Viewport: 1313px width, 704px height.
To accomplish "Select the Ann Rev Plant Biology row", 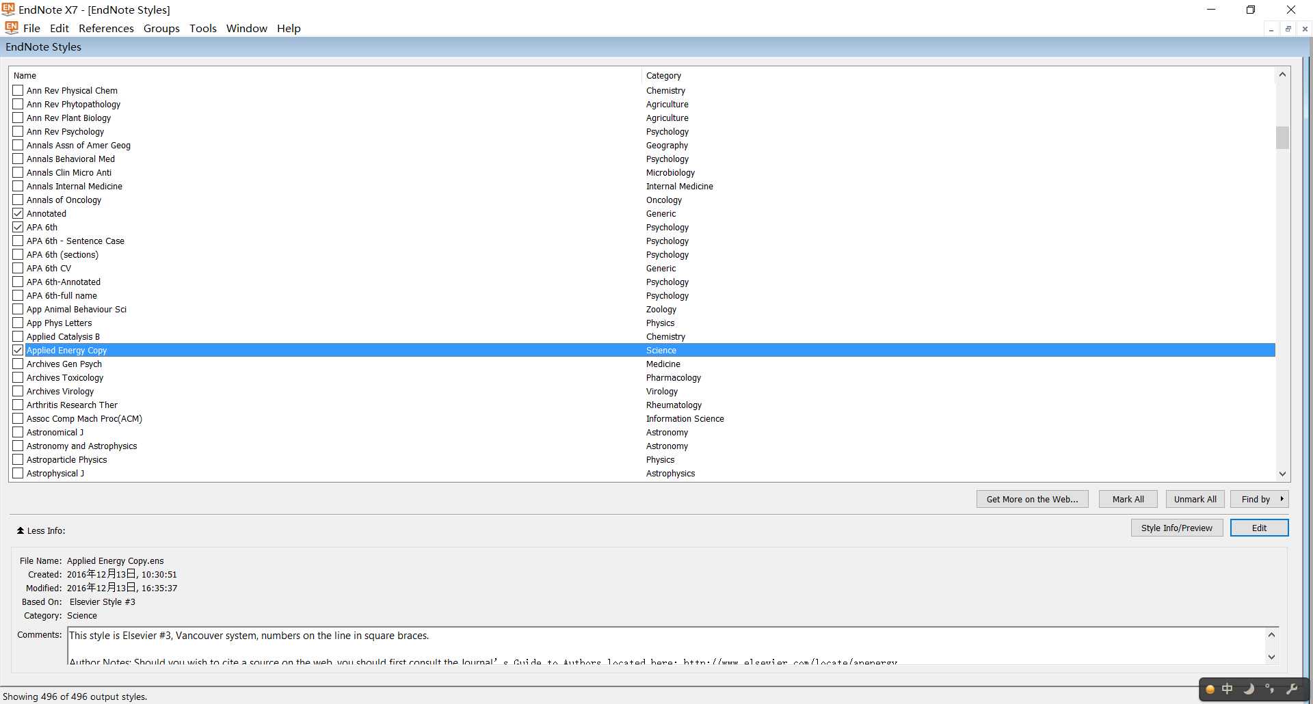I will click(x=643, y=118).
